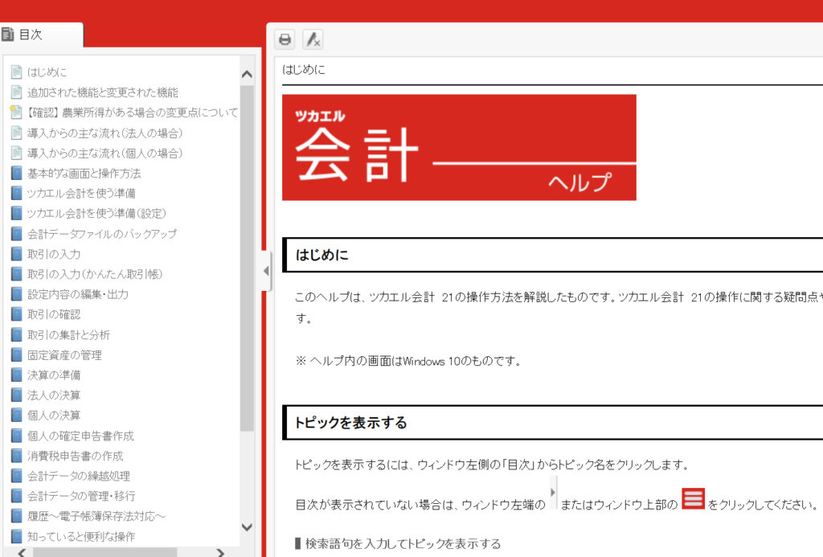823x557 pixels.
Task: Expand the 設定内容の編集・出力 book
Action: (x=78, y=294)
